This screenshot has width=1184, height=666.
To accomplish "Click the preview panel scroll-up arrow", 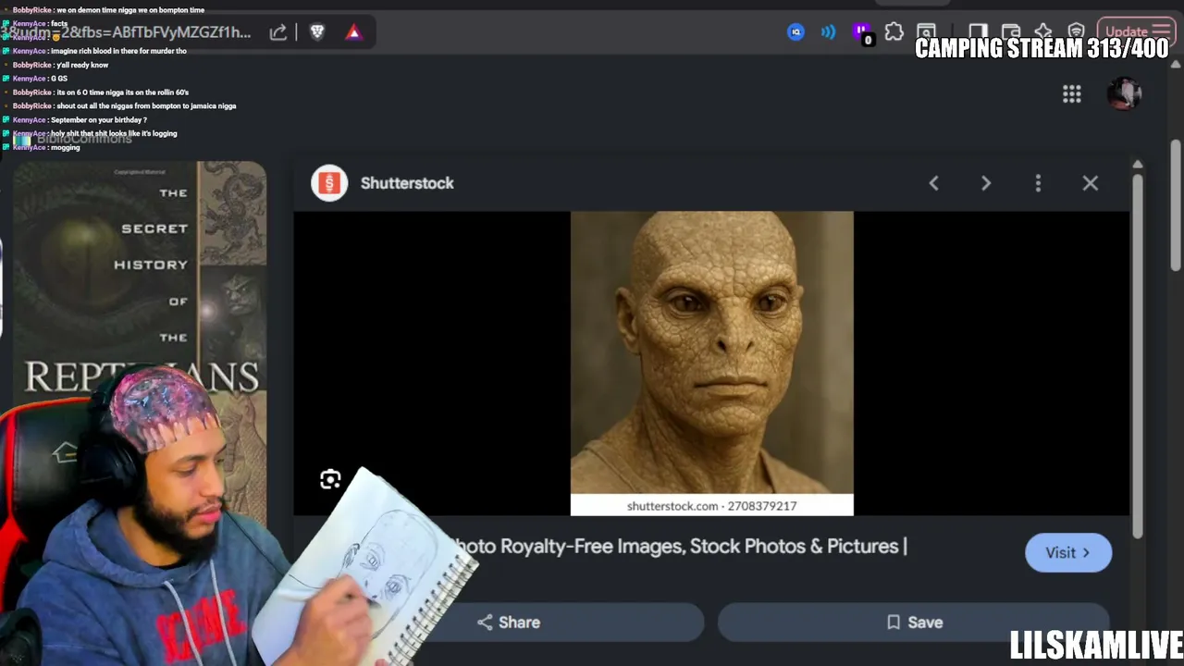I will click(x=1138, y=165).
